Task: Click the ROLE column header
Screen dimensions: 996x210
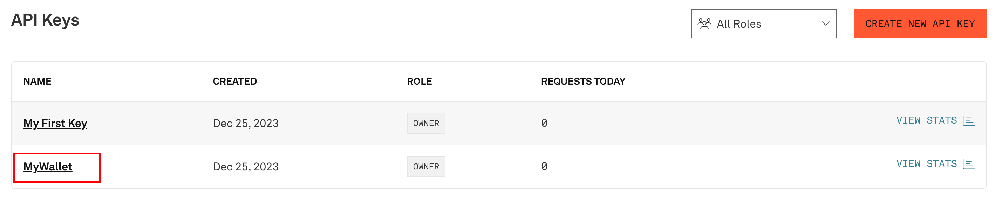Action: (419, 82)
